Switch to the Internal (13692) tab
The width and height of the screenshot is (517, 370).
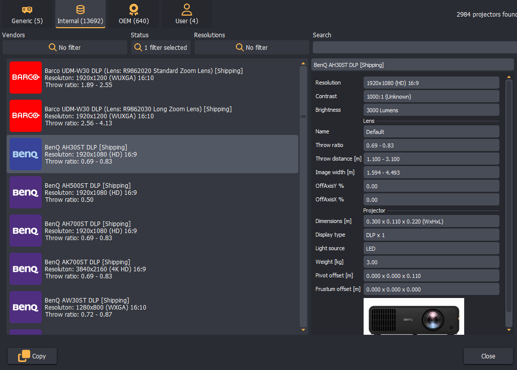(x=80, y=14)
